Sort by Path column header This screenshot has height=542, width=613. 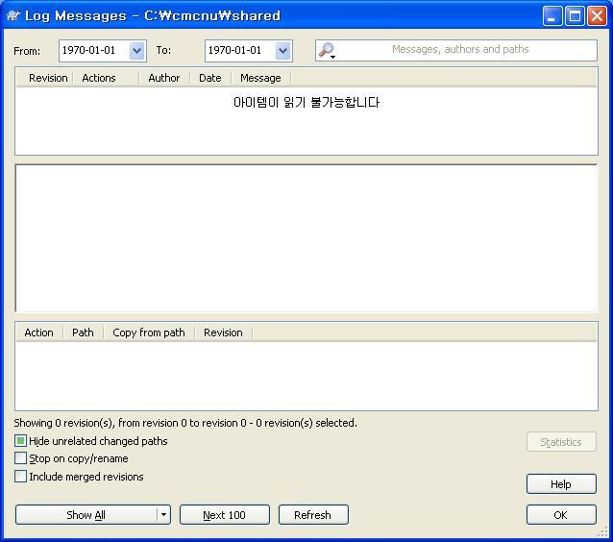point(83,333)
